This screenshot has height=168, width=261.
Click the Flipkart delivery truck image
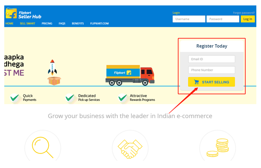(130, 75)
